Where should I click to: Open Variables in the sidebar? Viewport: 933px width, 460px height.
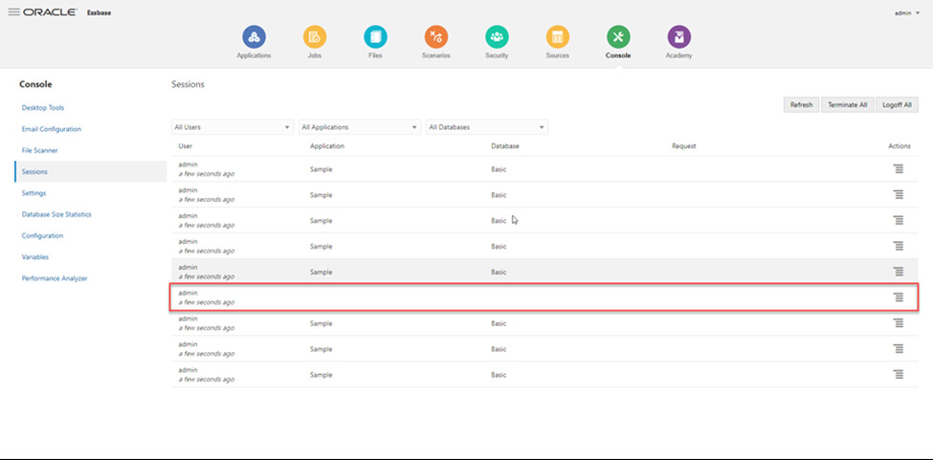[35, 257]
